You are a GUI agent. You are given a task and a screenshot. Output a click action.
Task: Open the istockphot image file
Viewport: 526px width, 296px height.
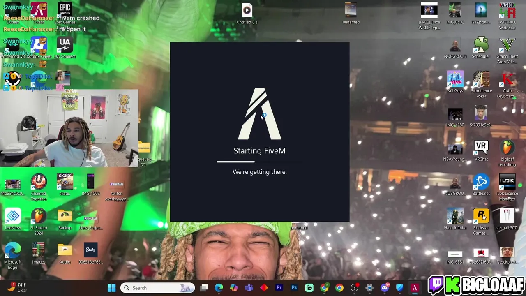(x=507, y=256)
